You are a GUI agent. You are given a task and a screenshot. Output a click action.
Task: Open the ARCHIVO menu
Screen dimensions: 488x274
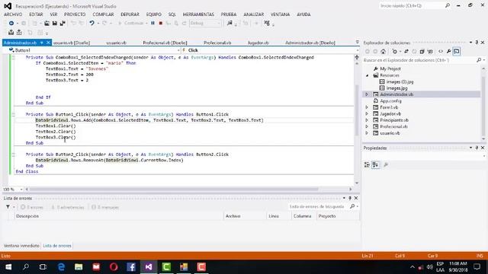click(13, 14)
